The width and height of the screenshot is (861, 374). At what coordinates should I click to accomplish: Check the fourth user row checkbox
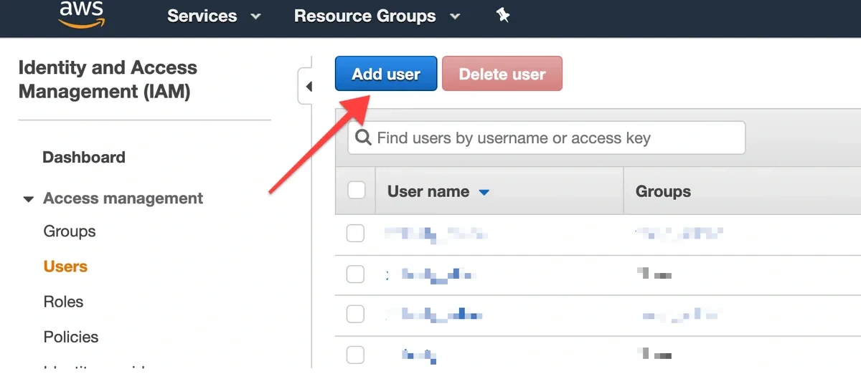pos(355,354)
